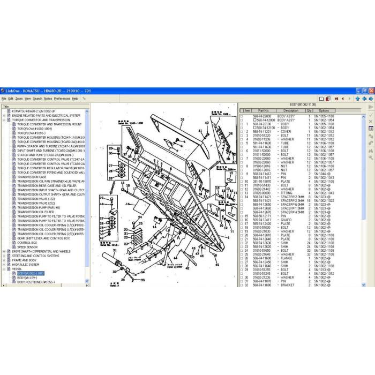The height and width of the screenshot is (375, 375).
Task: Click the blue right arrow icon
Action: tap(371, 99)
